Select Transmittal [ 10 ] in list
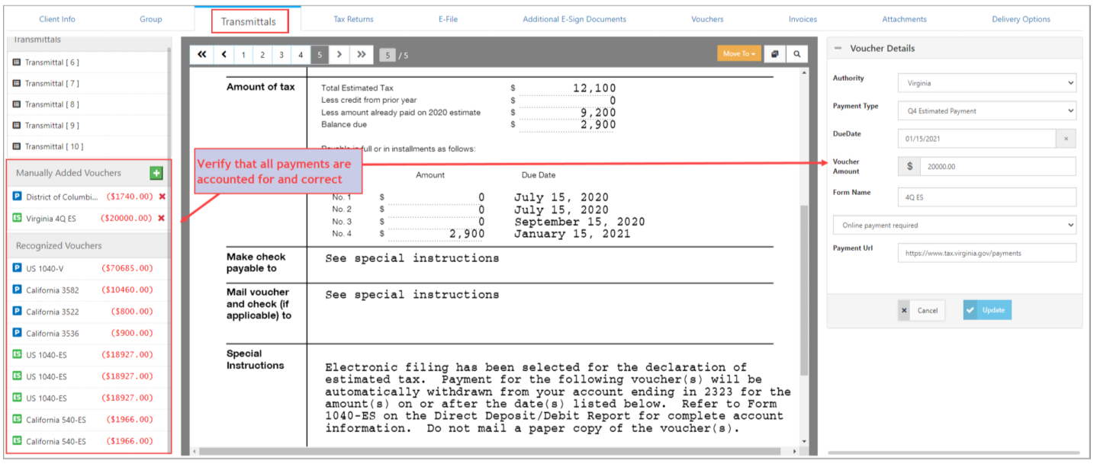The height and width of the screenshot is (464, 1097). click(x=88, y=146)
